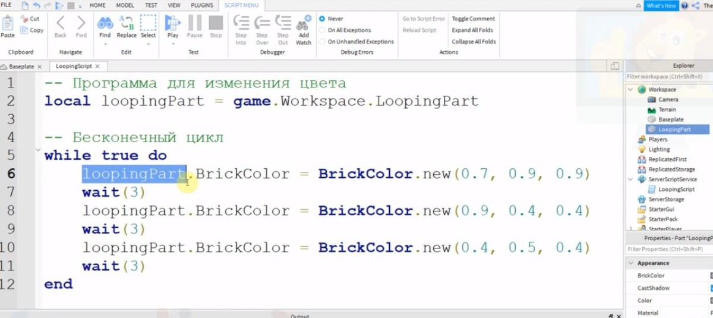
Task: Switch to the Baseplate document tab
Action: point(20,67)
